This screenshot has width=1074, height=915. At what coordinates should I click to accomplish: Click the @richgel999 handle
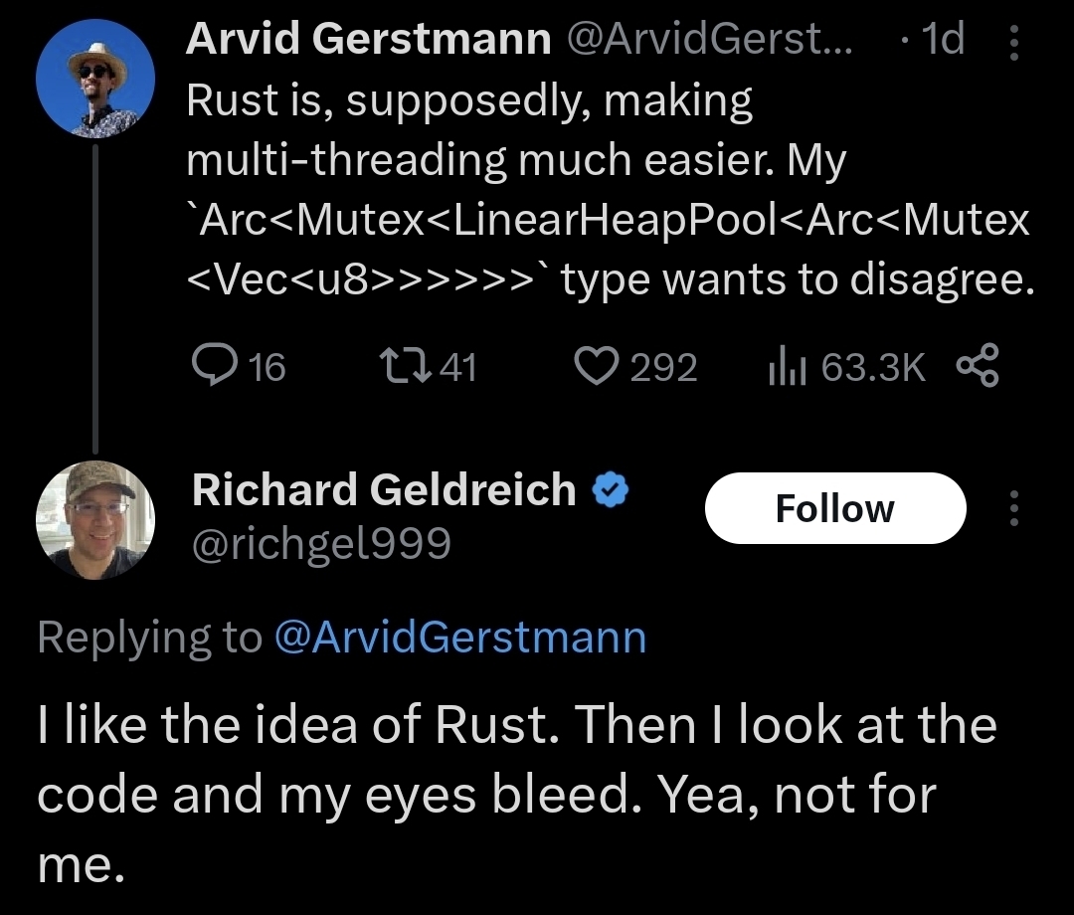click(x=321, y=543)
